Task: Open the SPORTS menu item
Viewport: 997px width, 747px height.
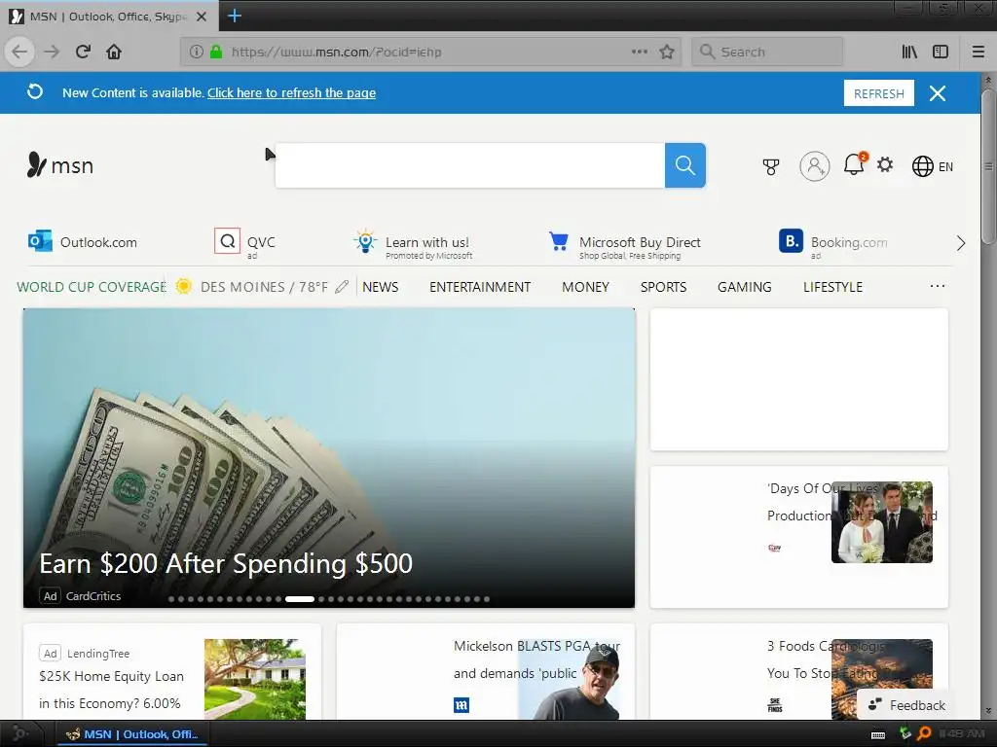Action: click(x=663, y=287)
